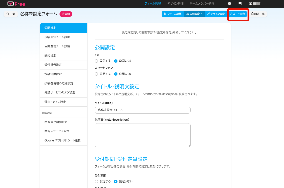This screenshot has height=188, width=284.
Task: Expand the 各種設定 dropdown
Action: point(194,14)
